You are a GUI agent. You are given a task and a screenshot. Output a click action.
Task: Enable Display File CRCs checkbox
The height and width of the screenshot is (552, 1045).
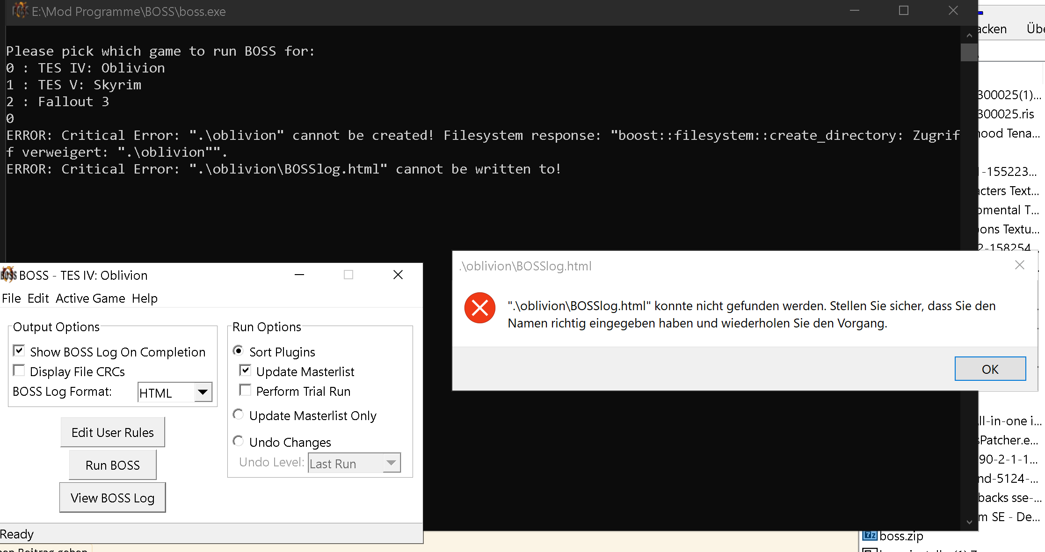click(19, 370)
